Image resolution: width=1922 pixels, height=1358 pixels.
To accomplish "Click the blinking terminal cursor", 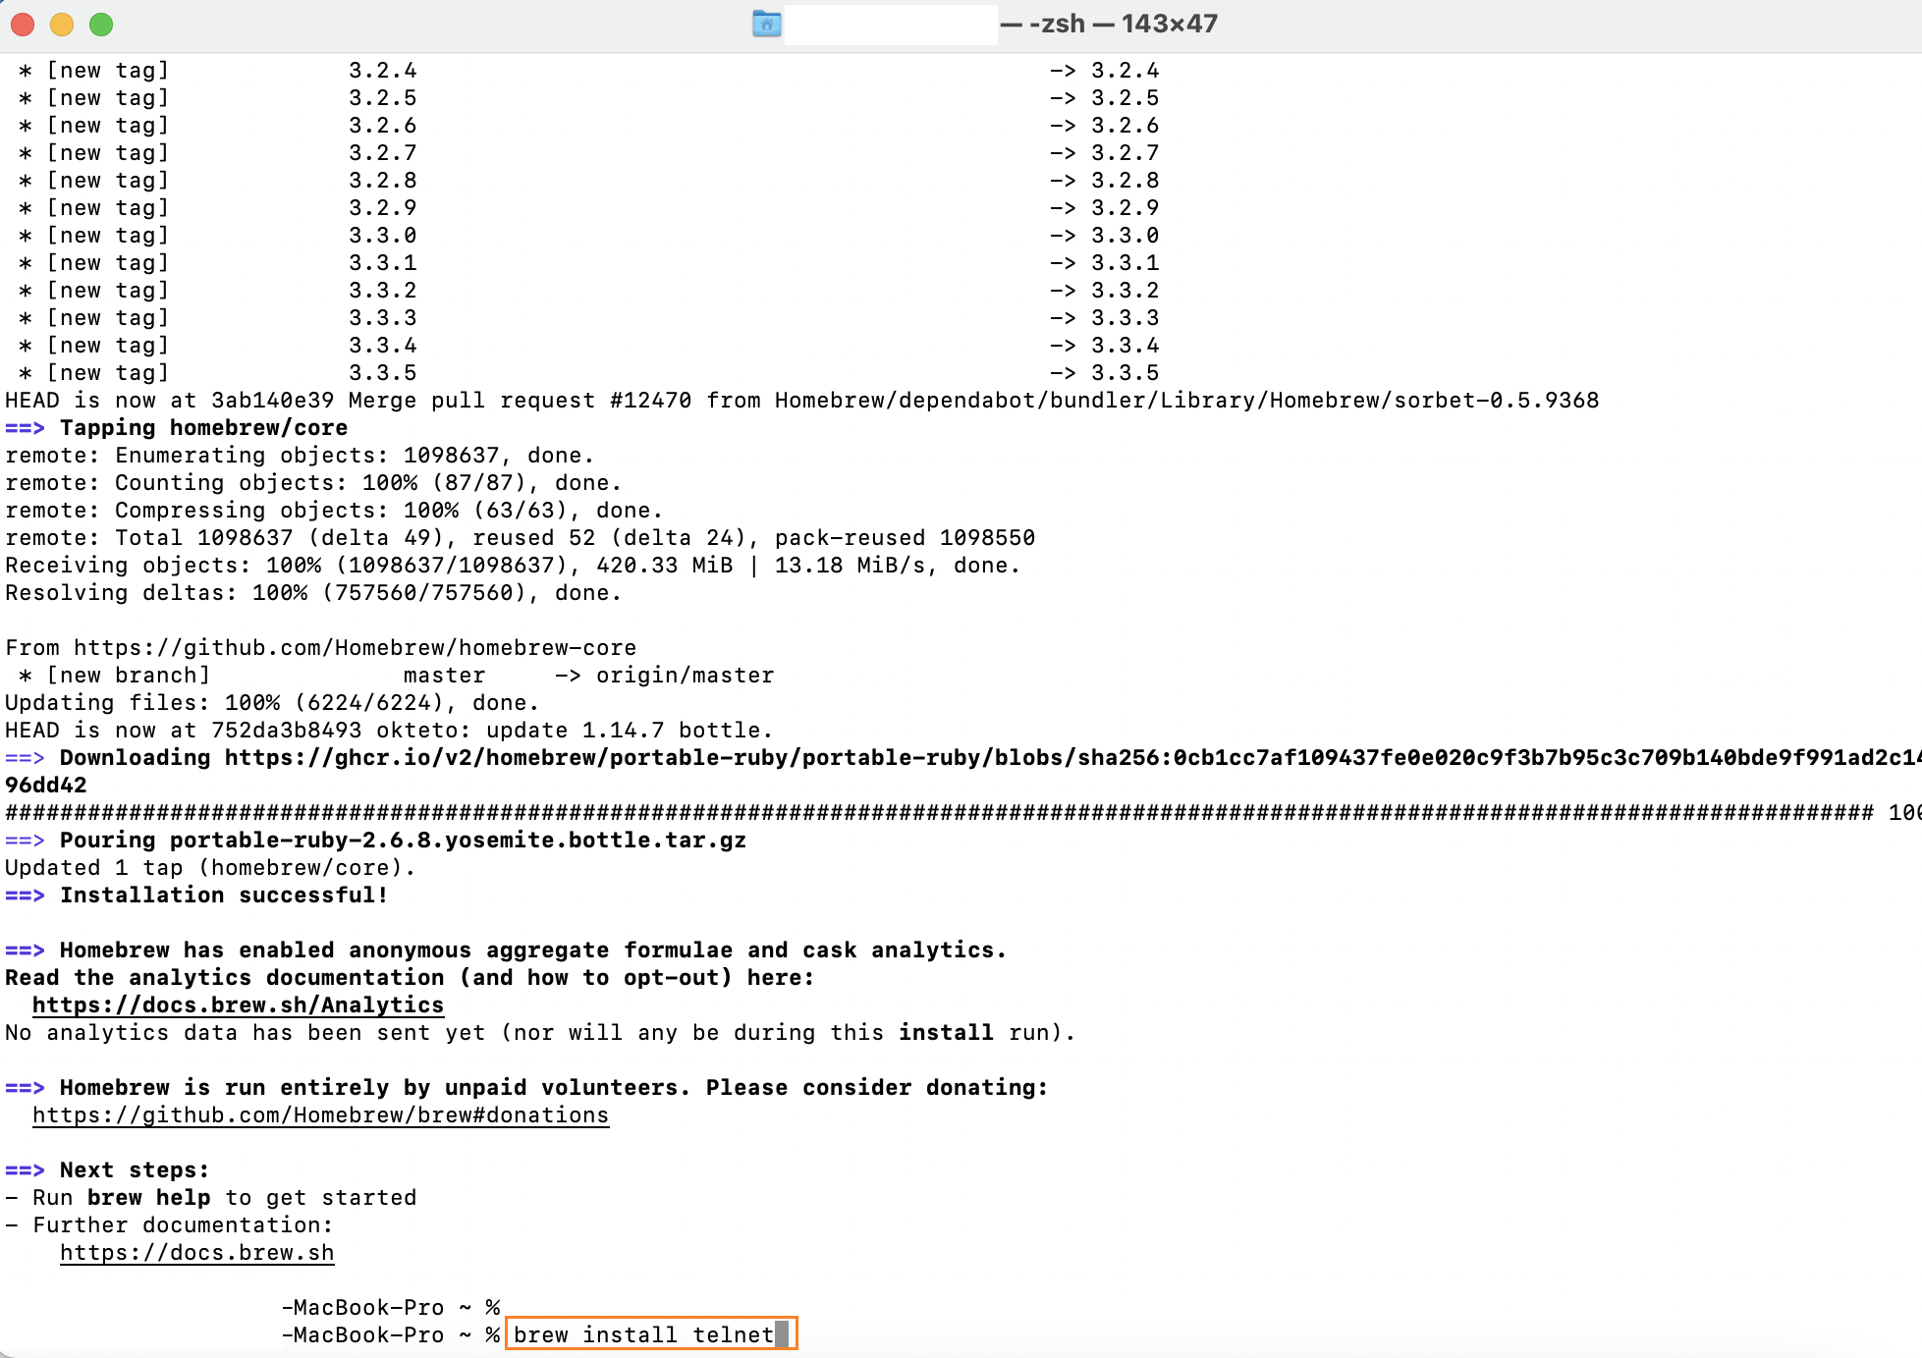I will click(783, 1334).
